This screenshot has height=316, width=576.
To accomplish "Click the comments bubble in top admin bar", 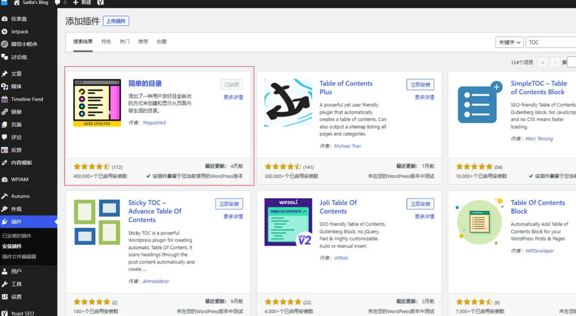I will 58,3.
